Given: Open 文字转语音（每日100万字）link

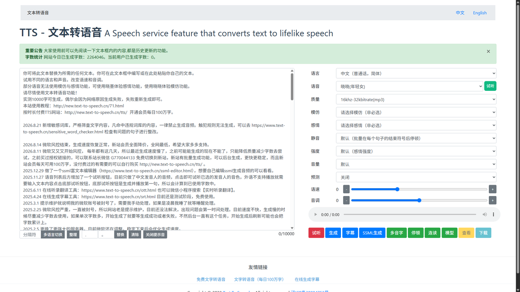Looking at the screenshot, I should click(x=259, y=279).
